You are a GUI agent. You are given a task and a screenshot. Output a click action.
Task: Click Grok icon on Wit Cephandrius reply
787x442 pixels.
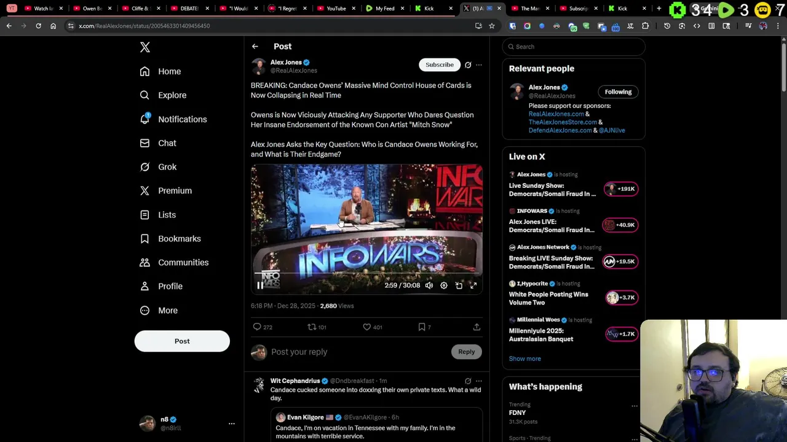pyautogui.click(x=468, y=381)
